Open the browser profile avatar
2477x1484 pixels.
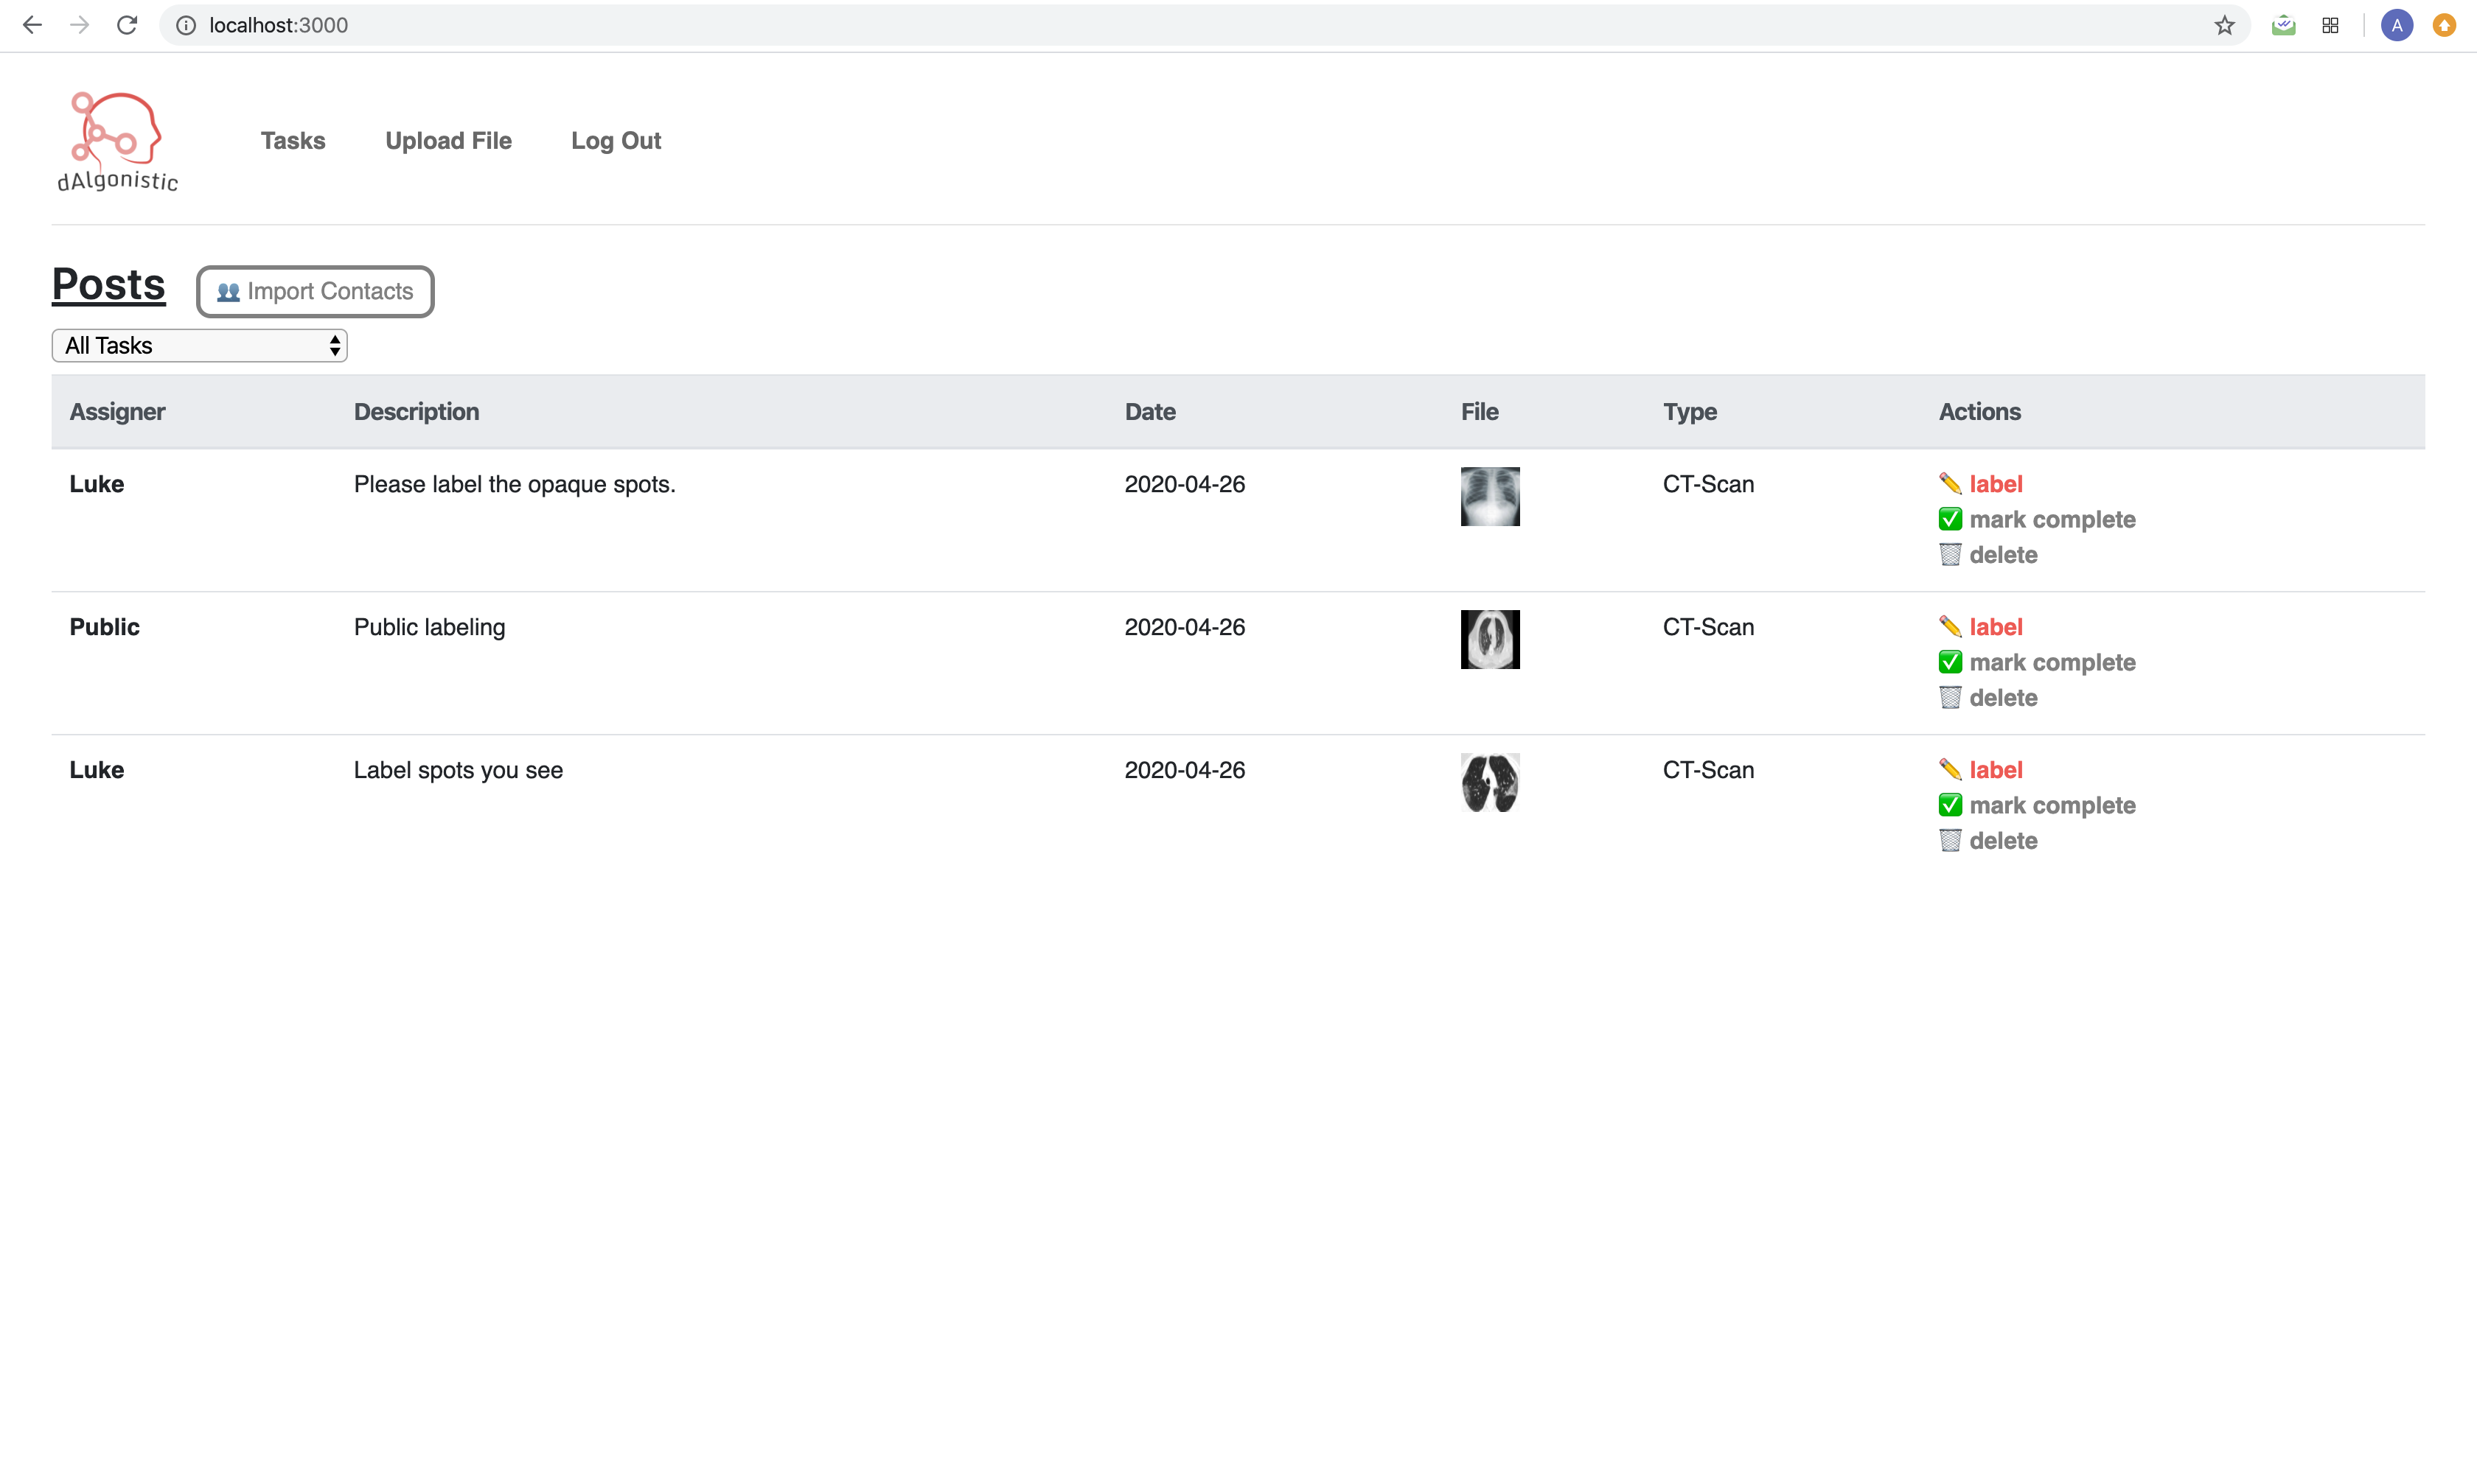pos(2396,25)
